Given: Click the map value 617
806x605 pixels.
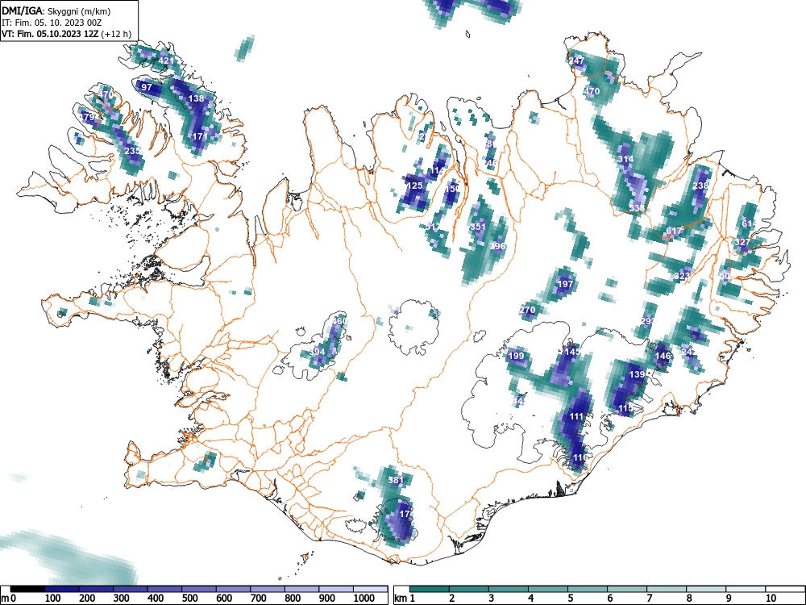Looking at the screenshot, I should coord(674,231).
